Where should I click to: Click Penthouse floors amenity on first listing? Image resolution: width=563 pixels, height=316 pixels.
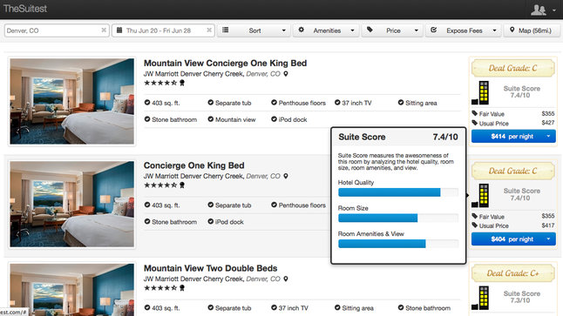[x=298, y=103]
